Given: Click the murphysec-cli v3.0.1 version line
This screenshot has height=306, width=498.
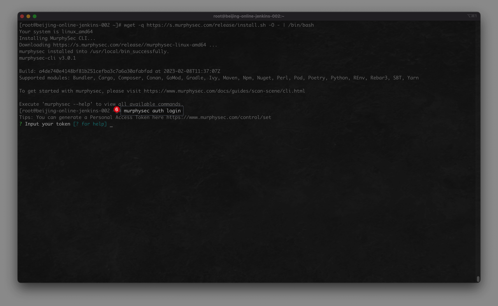Looking at the screenshot, I should coord(47,58).
